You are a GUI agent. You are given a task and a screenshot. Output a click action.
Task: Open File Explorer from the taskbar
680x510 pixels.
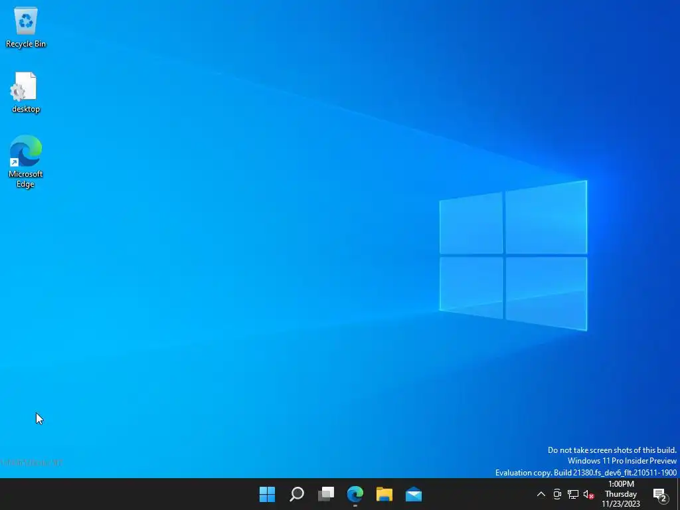(384, 494)
